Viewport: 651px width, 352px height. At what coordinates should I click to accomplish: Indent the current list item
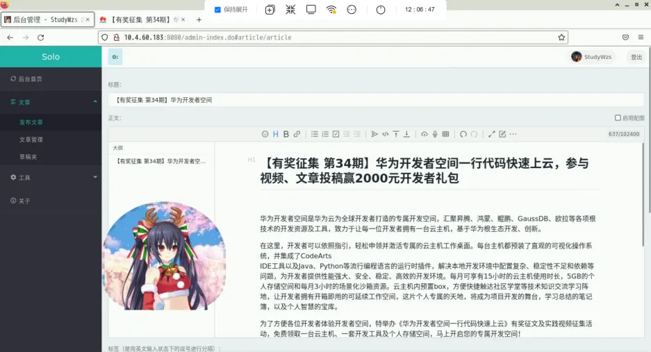[x=357, y=134]
